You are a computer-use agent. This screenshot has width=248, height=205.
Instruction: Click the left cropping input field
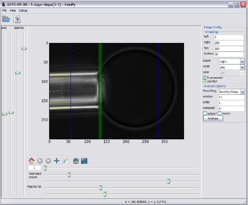pos(229,37)
